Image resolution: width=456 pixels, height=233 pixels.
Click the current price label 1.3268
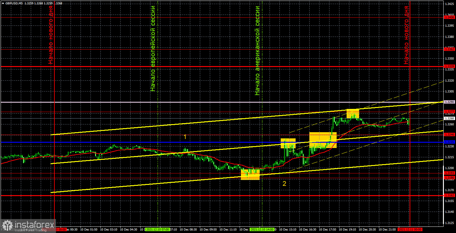click(x=449, y=118)
